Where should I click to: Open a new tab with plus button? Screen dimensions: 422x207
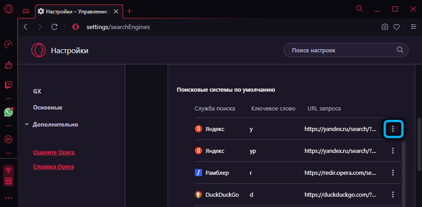(130, 10)
